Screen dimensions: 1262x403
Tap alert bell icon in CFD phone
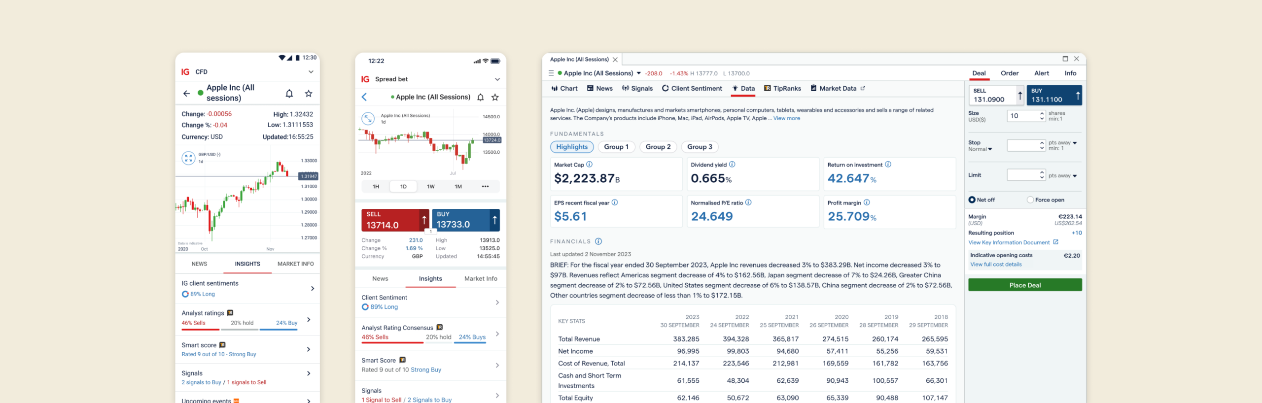289,93
